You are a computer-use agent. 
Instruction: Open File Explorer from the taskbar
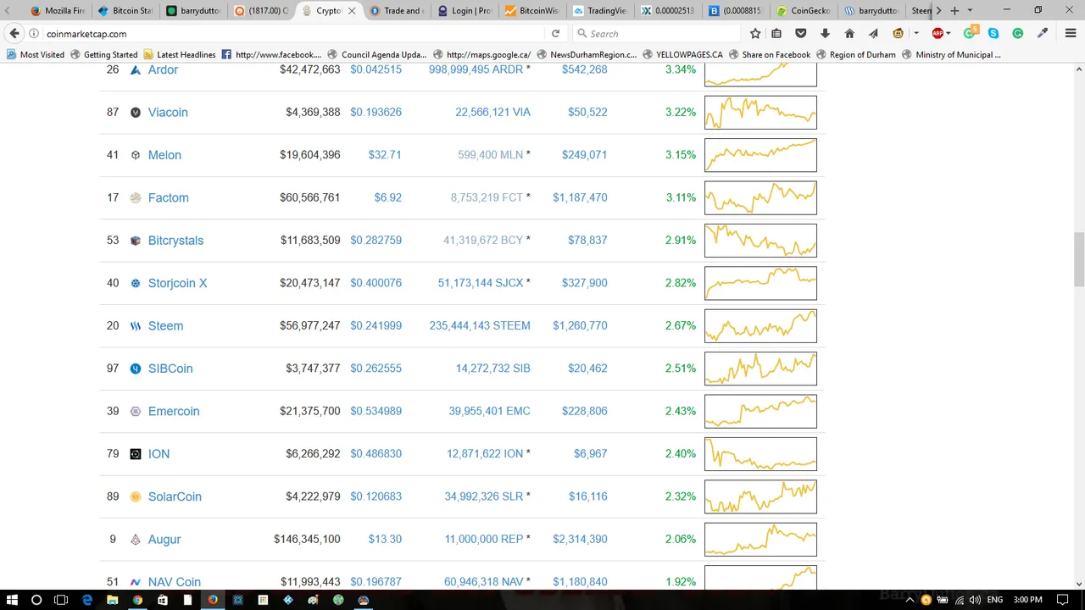click(x=112, y=600)
